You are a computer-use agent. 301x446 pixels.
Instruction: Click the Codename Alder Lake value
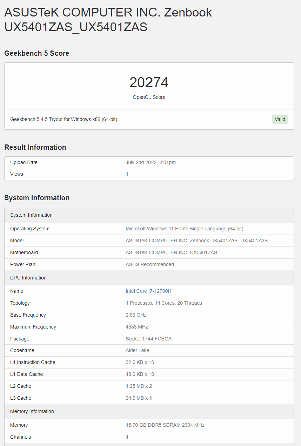coord(138,350)
